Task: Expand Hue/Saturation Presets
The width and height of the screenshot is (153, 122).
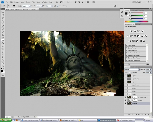Action: 127,53
